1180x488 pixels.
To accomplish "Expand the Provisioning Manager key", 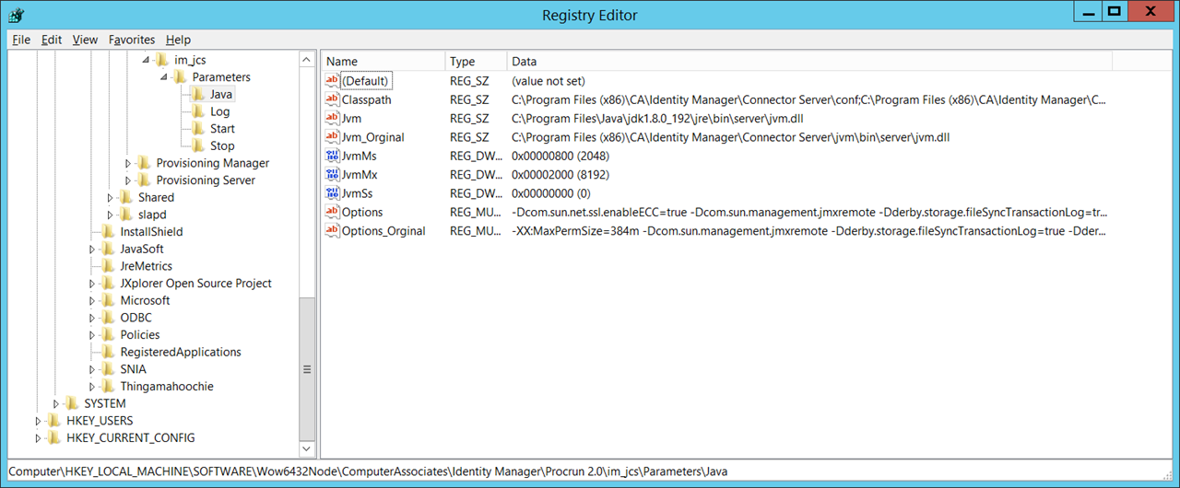I will tap(129, 163).
